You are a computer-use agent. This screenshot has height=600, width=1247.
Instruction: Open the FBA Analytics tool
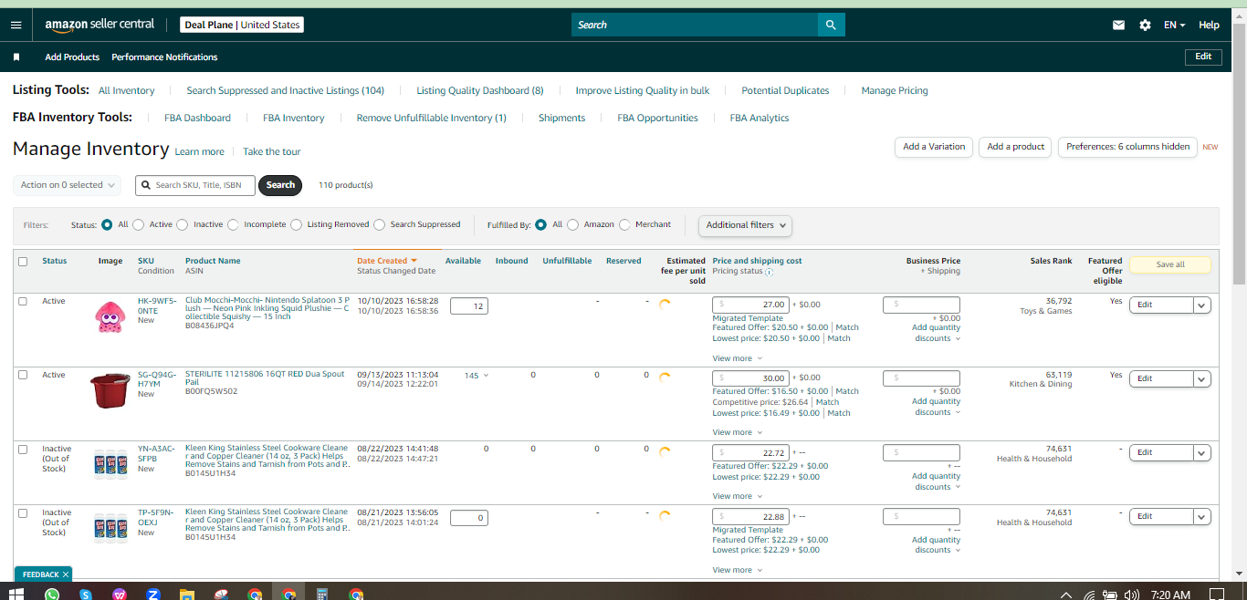(760, 118)
